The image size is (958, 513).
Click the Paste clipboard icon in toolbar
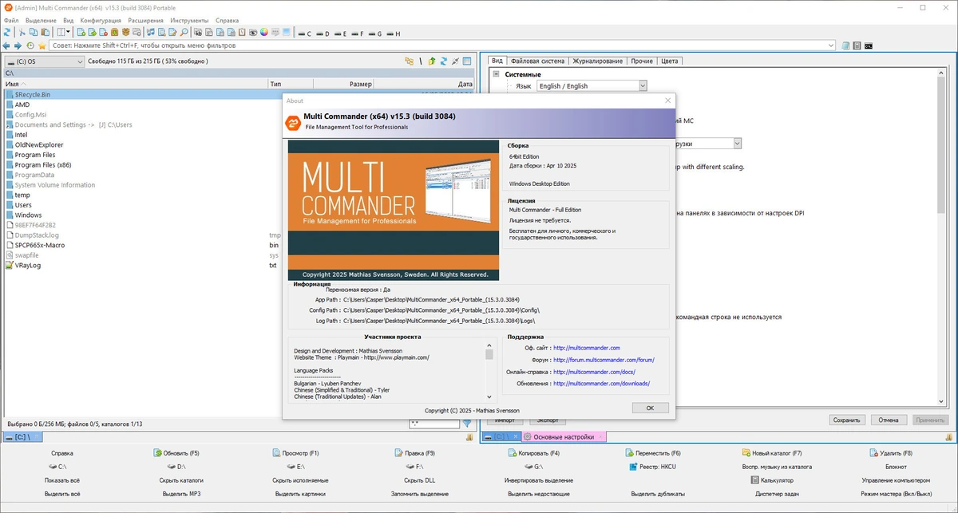point(46,33)
